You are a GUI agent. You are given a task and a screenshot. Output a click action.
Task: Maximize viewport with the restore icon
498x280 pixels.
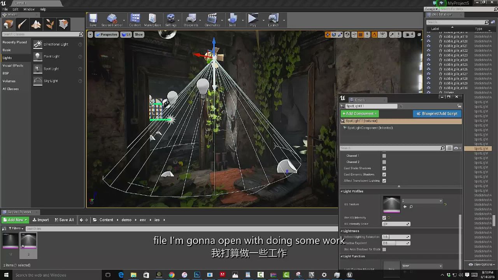[x=419, y=35]
